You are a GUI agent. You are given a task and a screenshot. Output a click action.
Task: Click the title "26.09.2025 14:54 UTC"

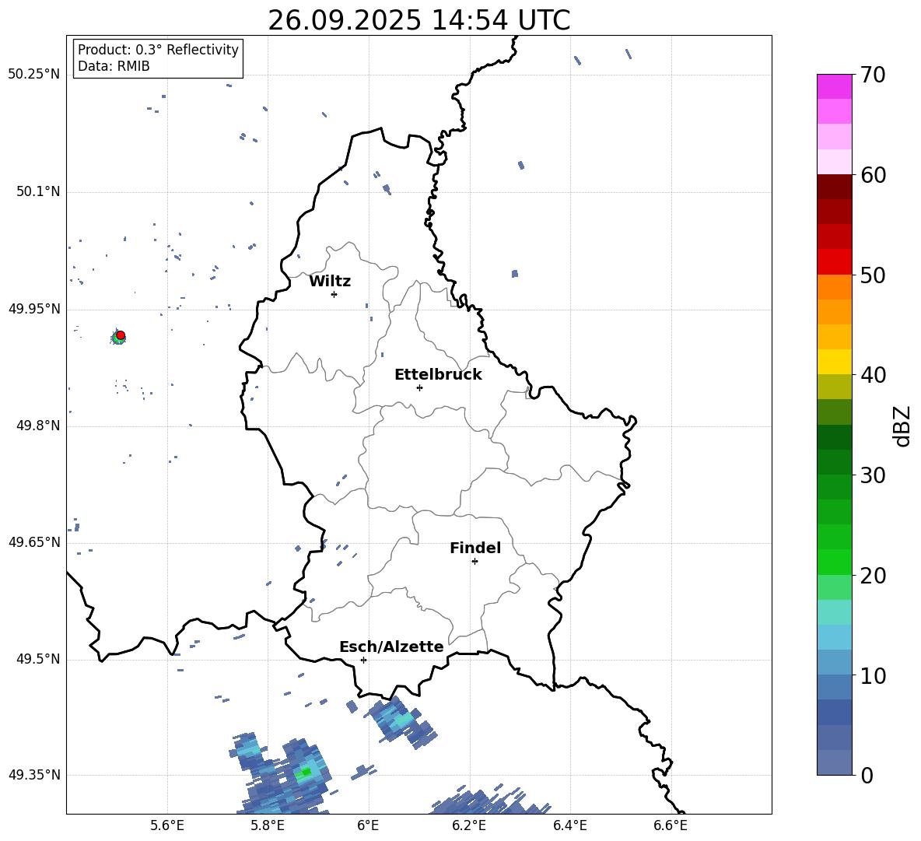pyautogui.click(x=418, y=20)
